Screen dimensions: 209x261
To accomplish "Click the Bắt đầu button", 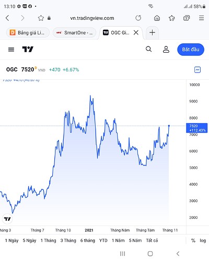I will coord(191,50).
